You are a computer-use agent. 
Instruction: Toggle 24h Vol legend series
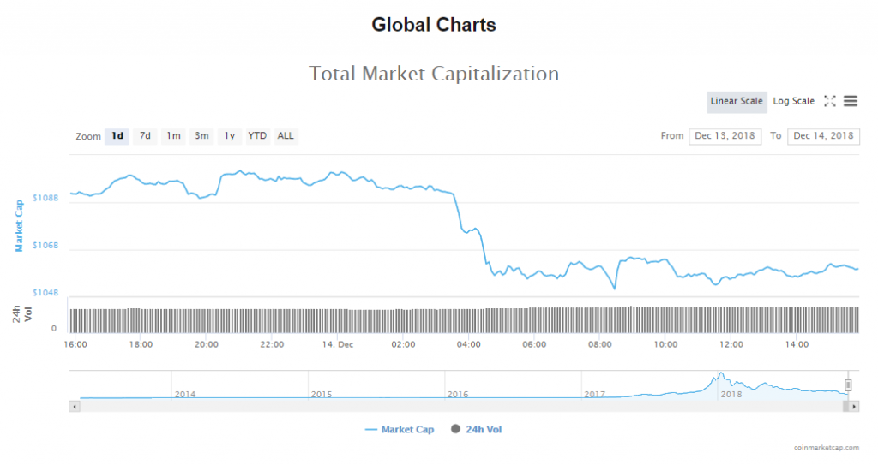(x=476, y=429)
